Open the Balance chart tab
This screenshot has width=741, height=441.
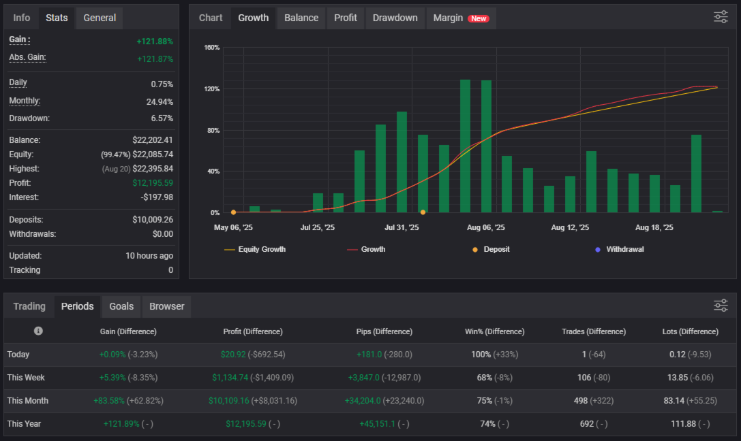(x=301, y=18)
